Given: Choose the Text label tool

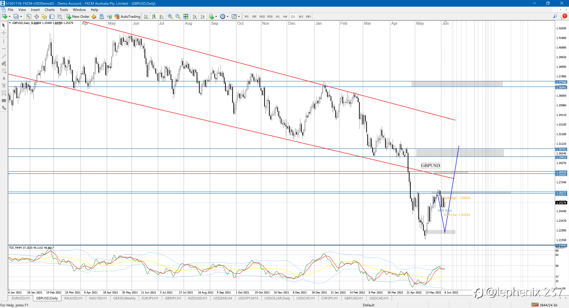Looking at the screenshot, I should (x=4, y=79).
